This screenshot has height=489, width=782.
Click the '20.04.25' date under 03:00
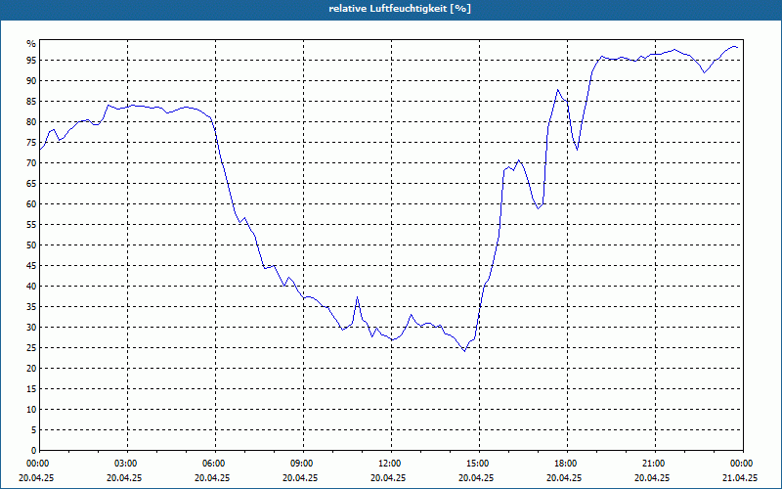tap(124, 477)
